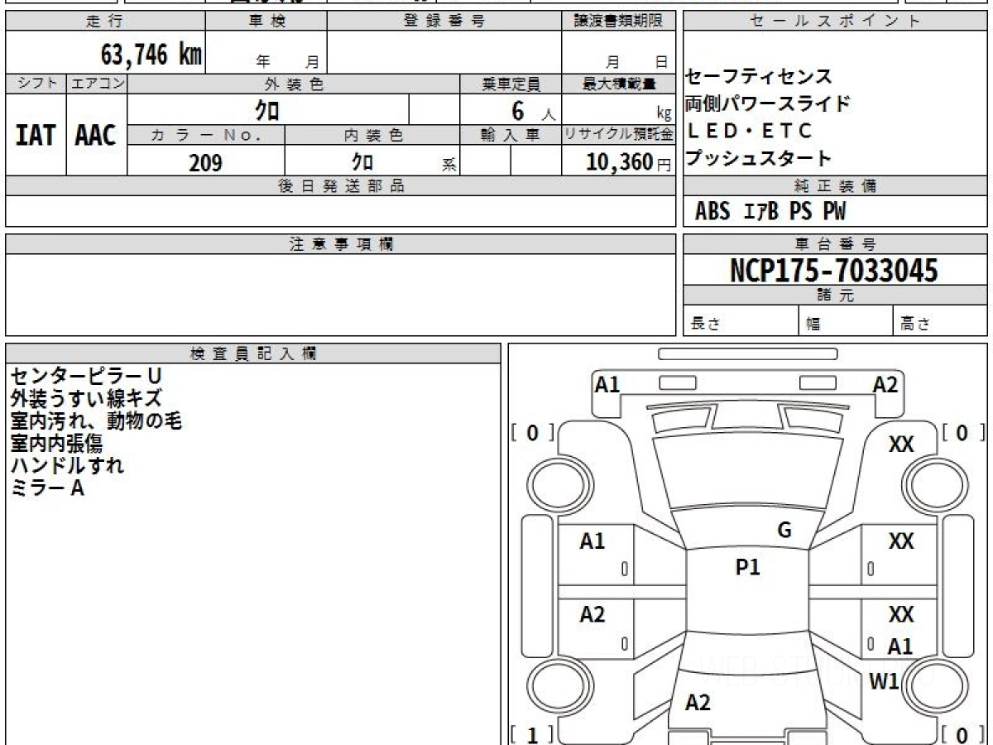
Task: Select the 登録番号 header
Action: (444, 22)
